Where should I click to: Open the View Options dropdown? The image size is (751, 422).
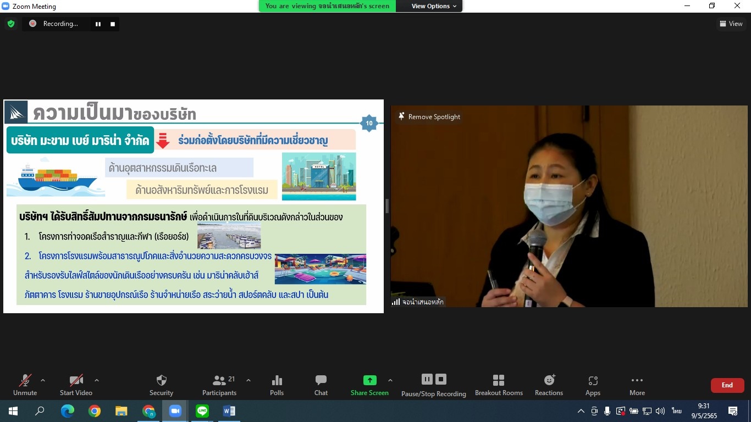pos(434,6)
